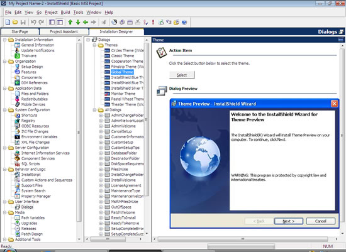Switch to the Project Assistant tab

64,32
